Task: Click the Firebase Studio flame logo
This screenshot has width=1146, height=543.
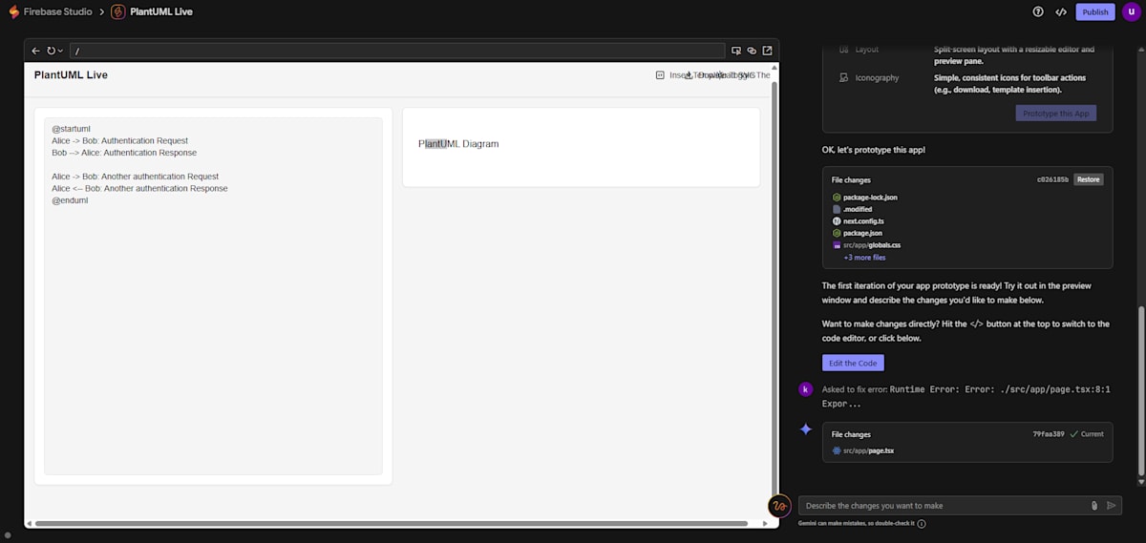Action: [x=13, y=11]
